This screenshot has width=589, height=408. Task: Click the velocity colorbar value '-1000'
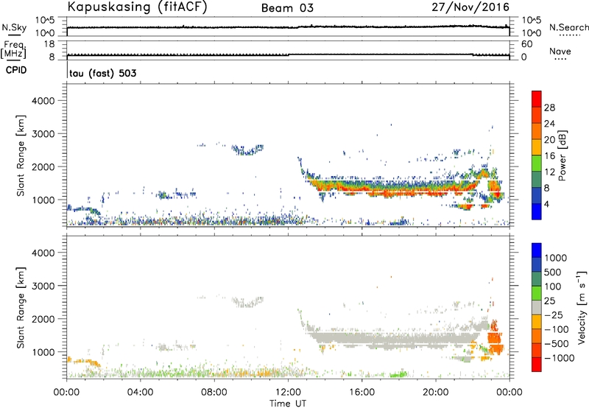pyautogui.click(x=559, y=358)
